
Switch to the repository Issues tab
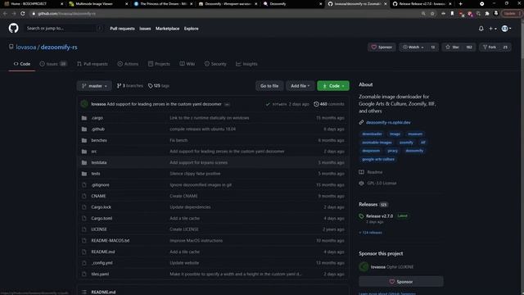pyautogui.click(x=53, y=64)
